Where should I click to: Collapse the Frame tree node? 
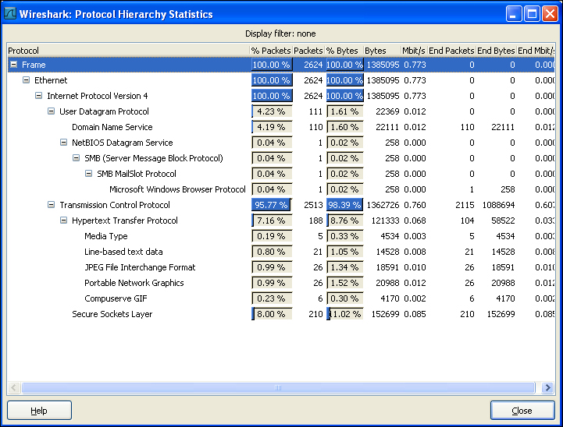coord(13,65)
